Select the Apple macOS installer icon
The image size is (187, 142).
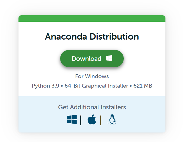coord(92,119)
